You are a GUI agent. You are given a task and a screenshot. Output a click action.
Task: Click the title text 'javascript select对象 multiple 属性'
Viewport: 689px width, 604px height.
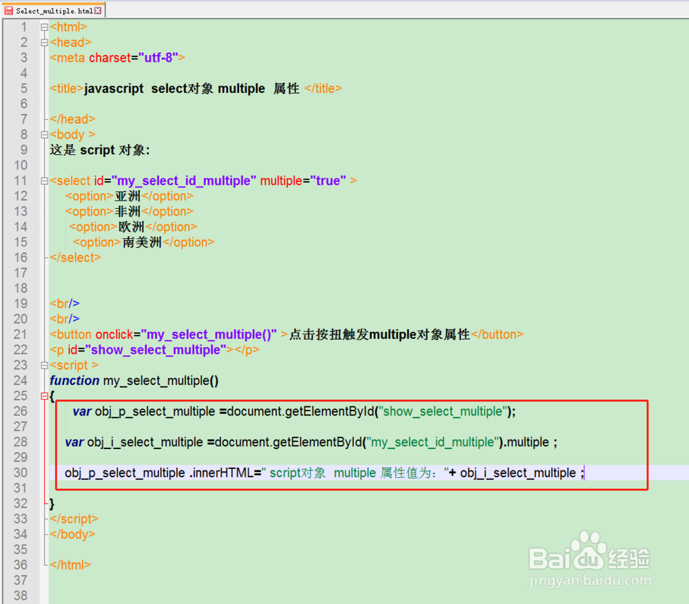(192, 89)
